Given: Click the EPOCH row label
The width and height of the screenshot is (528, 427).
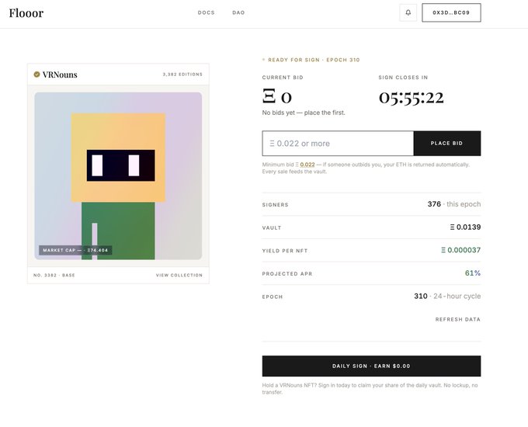Looking at the screenshot, I should click(x=273, y=297).
